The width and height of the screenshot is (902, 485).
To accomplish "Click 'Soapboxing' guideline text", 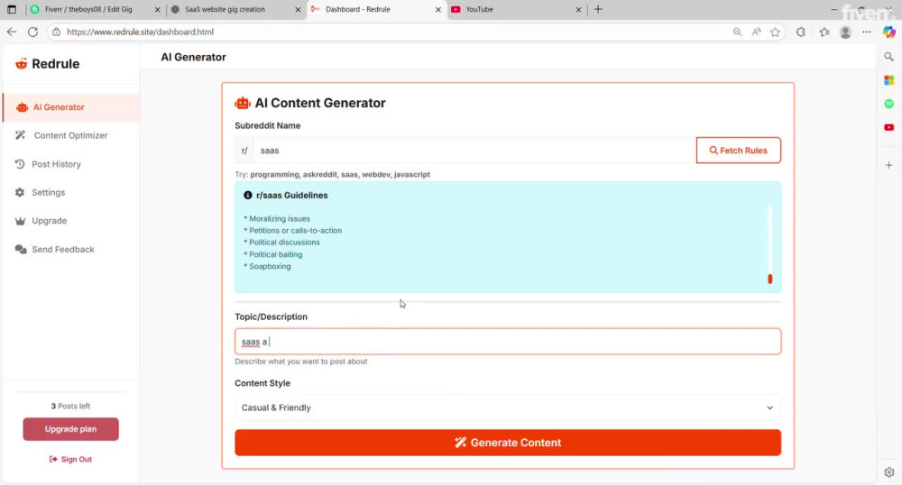I will pyautogui.click(x=270, y=267).
